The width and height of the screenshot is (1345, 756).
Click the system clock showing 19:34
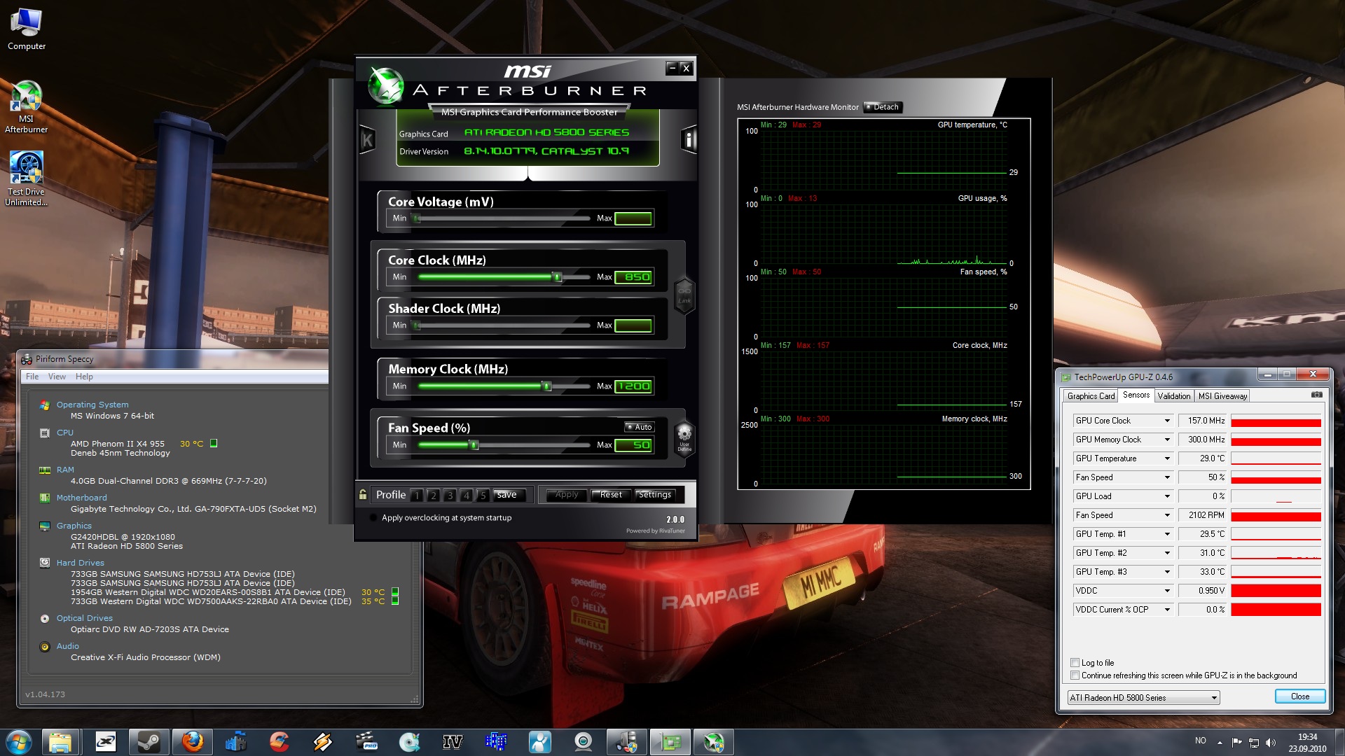(1307, 737)
